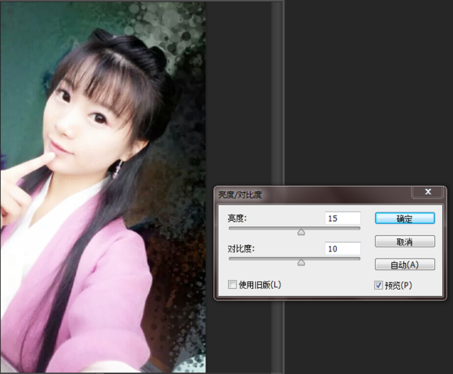Click the 对比度 slider track's higher end
This screenshot has width=453, height=374.
point(358,258)
